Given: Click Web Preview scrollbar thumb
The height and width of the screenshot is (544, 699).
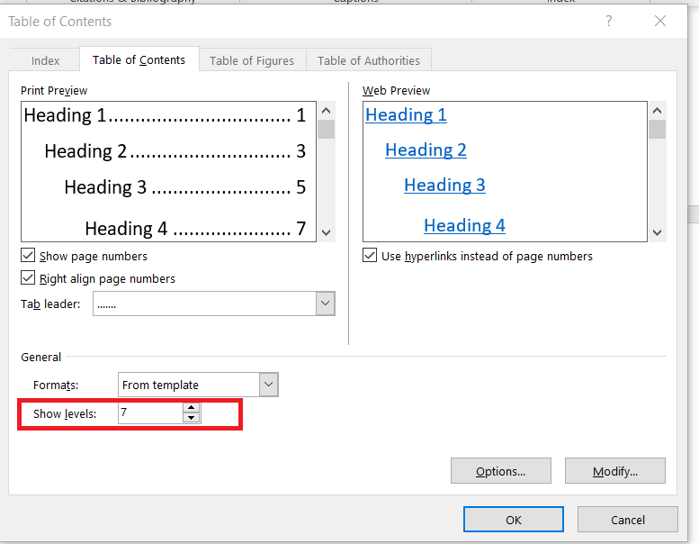Looking at the screenshot, I should coord(657,130).
